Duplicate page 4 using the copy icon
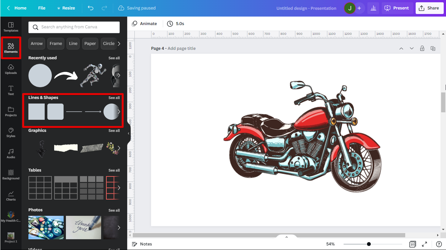This screenshot has height=250, width=446. tap(433, 49)
